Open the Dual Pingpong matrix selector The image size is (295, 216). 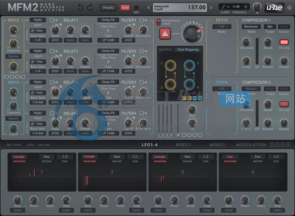tap(188, 49)
